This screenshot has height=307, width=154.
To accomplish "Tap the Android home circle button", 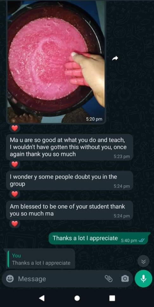I will tap(77, 298).
